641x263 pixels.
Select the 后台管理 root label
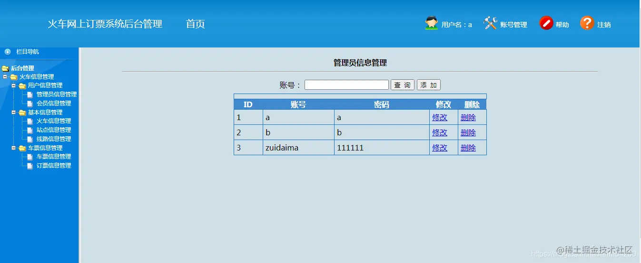pyautogui.click(x=22, y=68)
